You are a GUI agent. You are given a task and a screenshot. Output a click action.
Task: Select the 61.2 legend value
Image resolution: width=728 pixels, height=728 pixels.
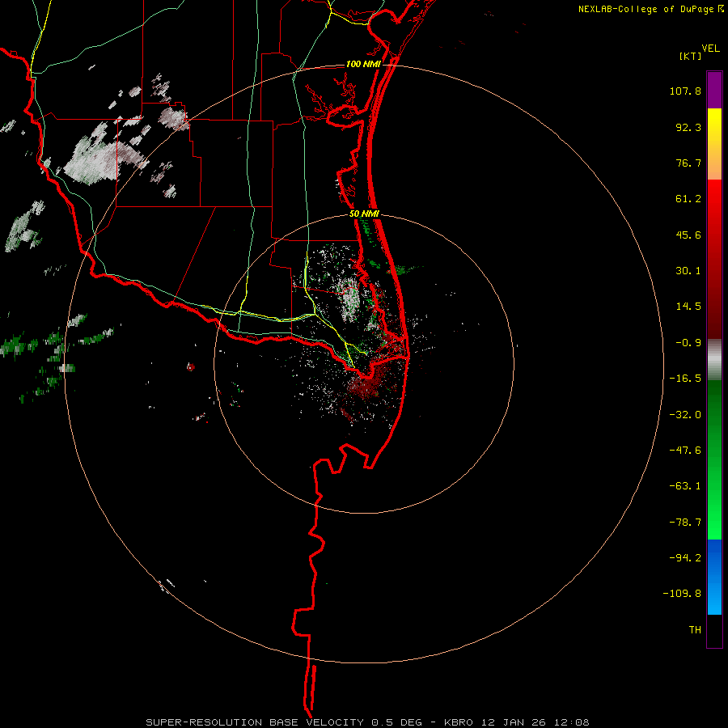coord(688,199)
